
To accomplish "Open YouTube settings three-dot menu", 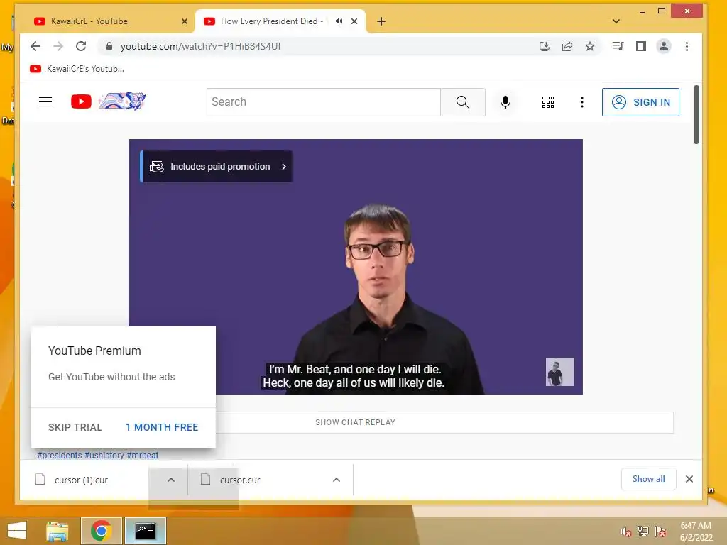I will pyautogui.click(x=582, y=102).
